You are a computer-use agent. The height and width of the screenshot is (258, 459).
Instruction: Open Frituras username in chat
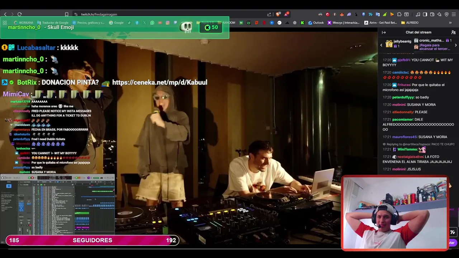[x=404, y=85]
